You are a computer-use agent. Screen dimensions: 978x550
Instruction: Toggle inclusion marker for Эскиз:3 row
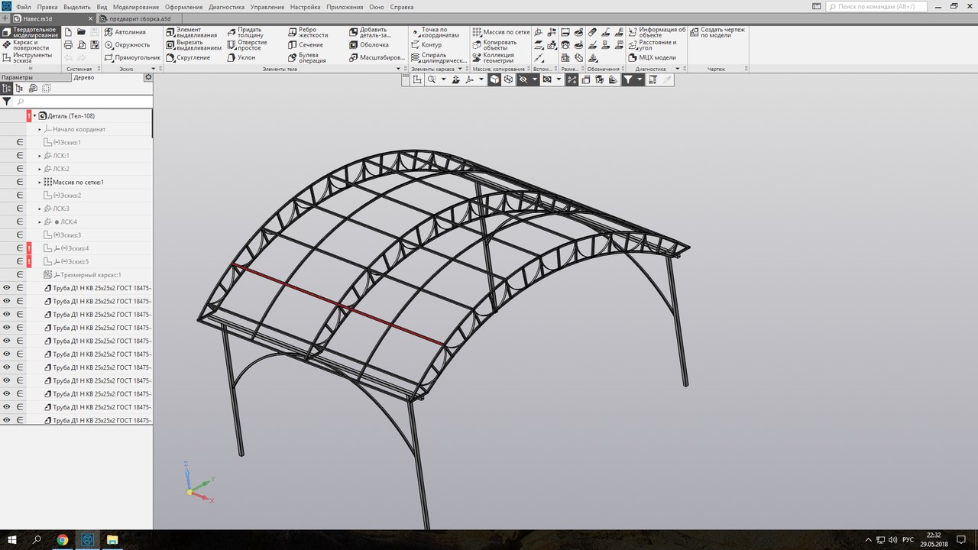(20, 235)
